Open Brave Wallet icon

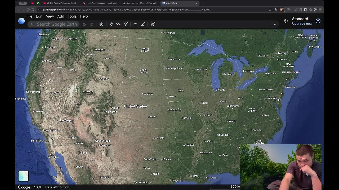coord(306,10)
